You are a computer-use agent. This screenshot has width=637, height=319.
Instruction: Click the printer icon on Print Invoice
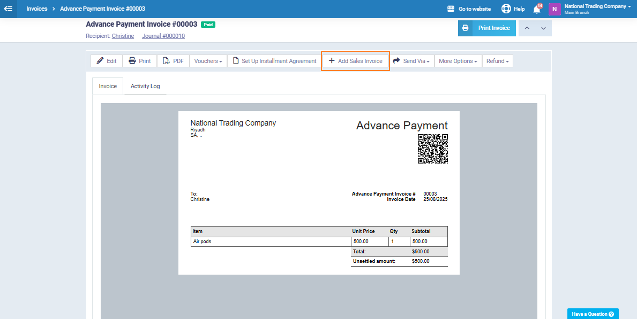coord(465,28)
